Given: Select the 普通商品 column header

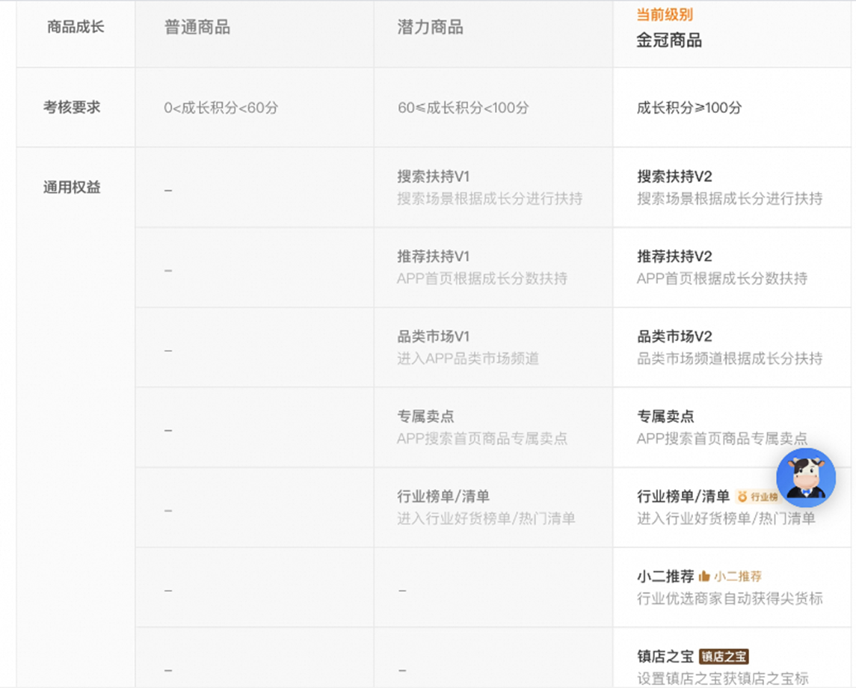Looking at the screenshot, I should (197, 28).
